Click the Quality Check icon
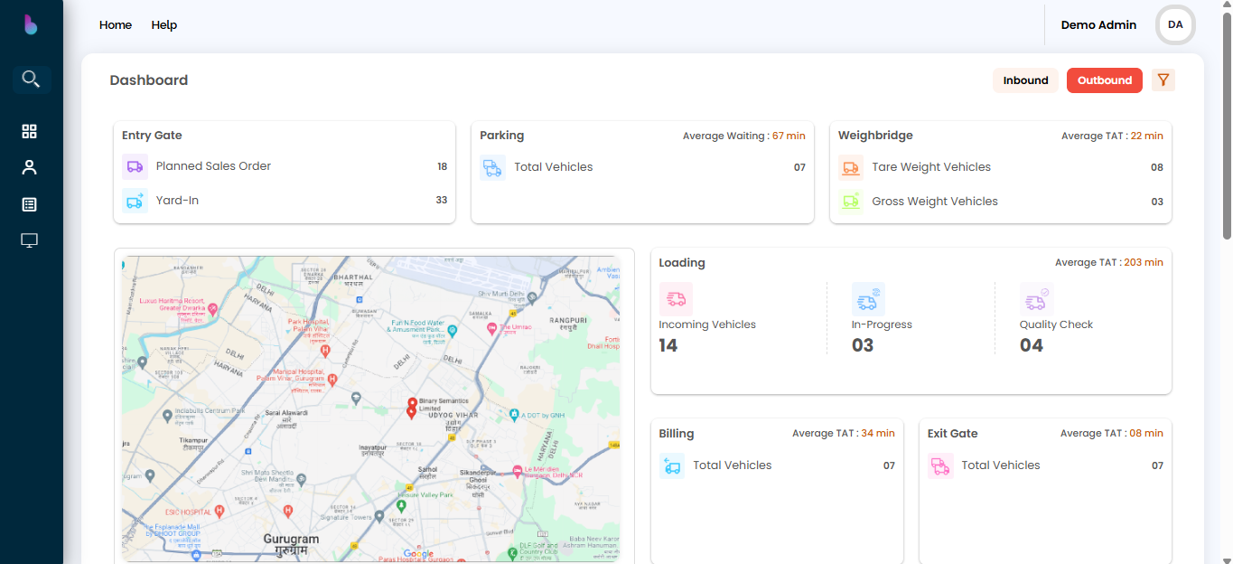The width and height of the screenshot is (1233, 564). click(x=1036, y=299)
